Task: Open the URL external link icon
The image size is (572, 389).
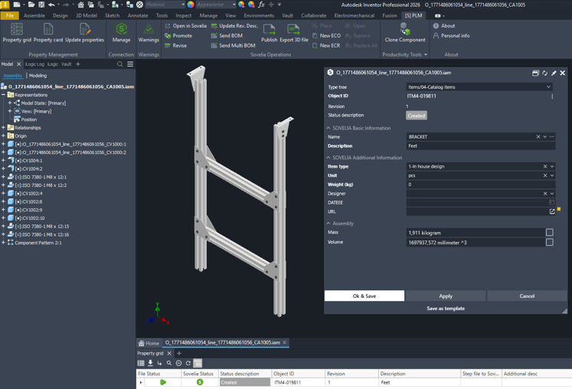Action: point(552,211)
